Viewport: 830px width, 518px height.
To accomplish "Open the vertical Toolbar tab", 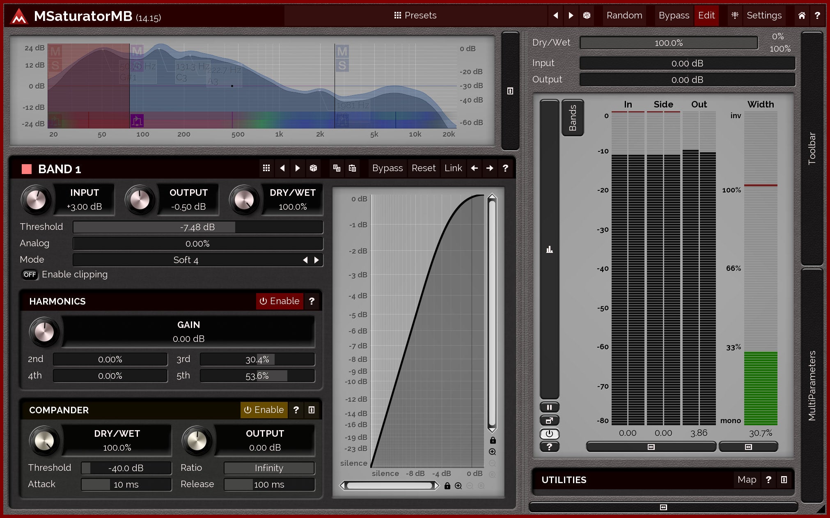I will coord(812,148).
